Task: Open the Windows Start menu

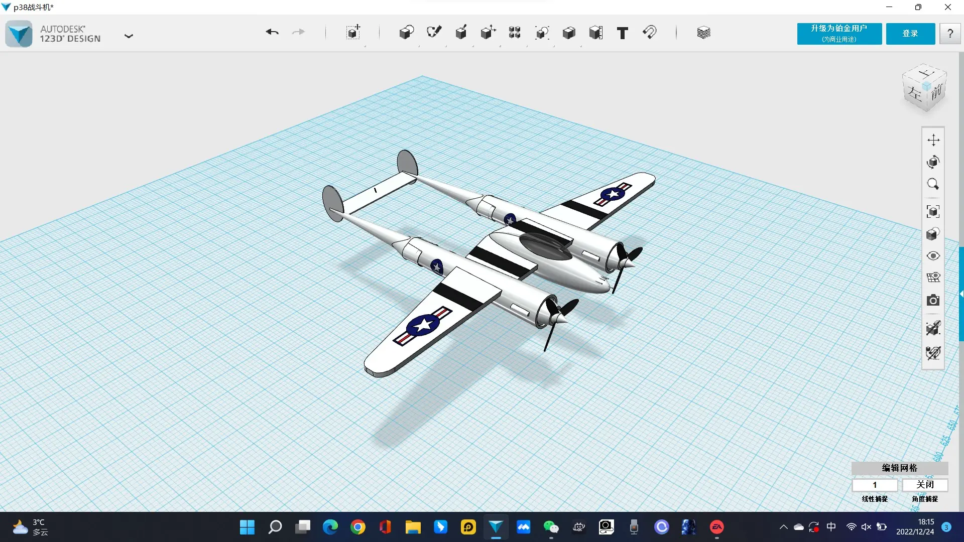Action: coord(247,527)
